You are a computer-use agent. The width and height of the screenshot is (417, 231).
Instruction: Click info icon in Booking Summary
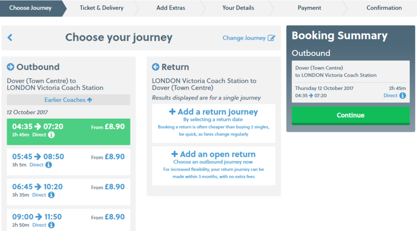click(x=402, y=95)
